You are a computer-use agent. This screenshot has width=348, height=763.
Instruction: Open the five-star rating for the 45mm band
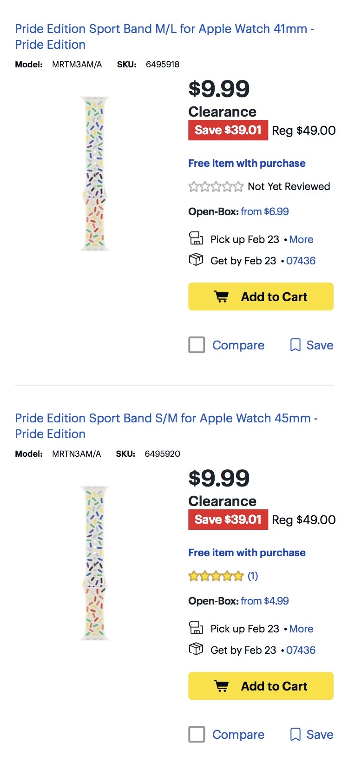pyautogui.click(x=216, y=577)
